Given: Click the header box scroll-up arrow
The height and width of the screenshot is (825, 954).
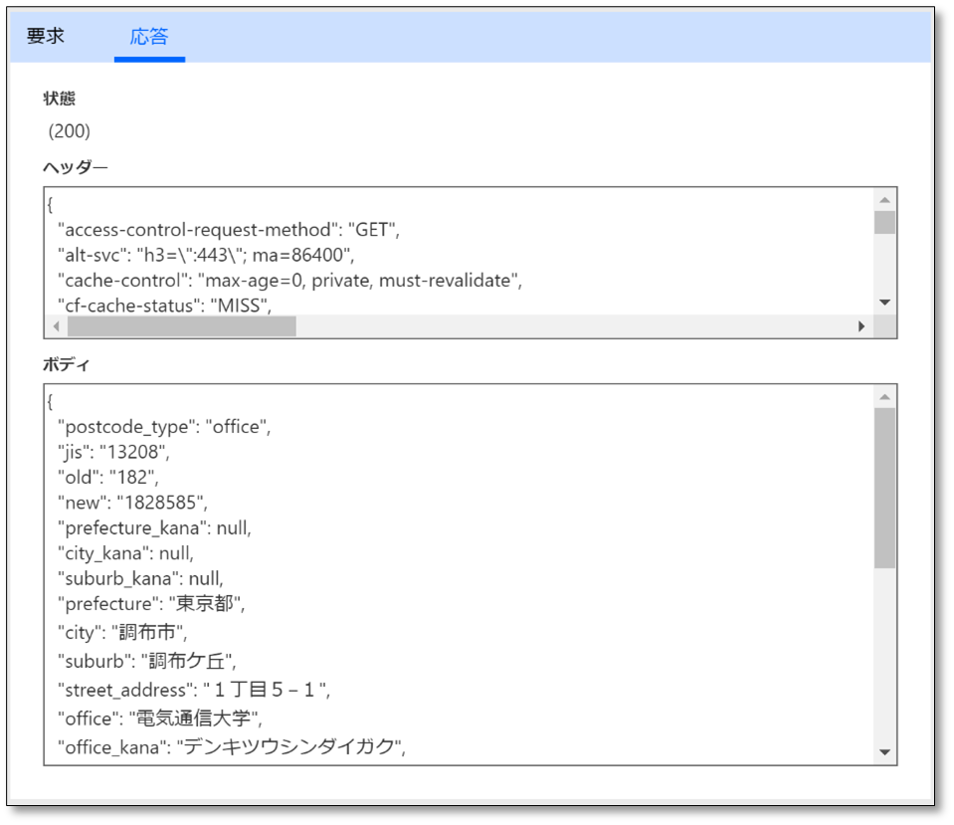Looking at the screenshot, I should point(884,200).
